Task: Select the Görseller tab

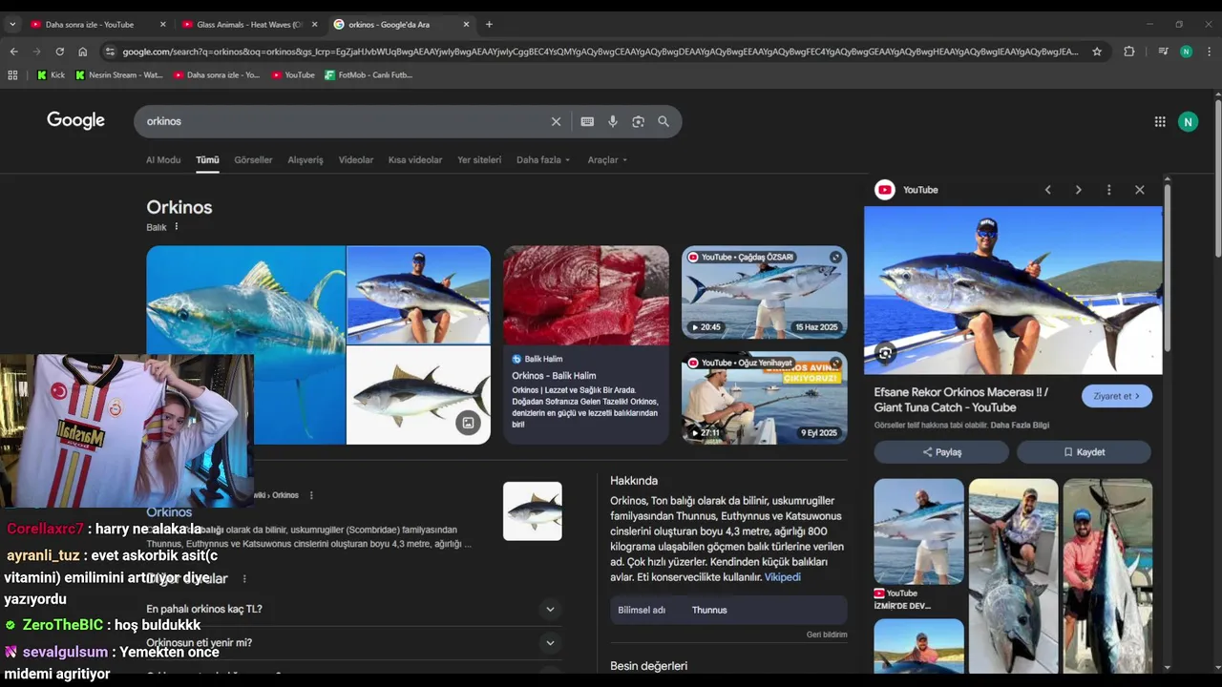Action: [x=253, y=160]
